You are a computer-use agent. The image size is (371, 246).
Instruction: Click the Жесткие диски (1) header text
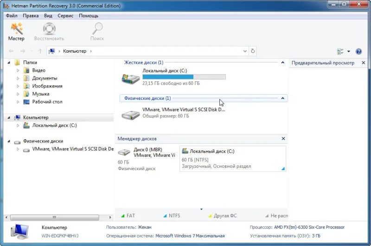pos(144,62)
